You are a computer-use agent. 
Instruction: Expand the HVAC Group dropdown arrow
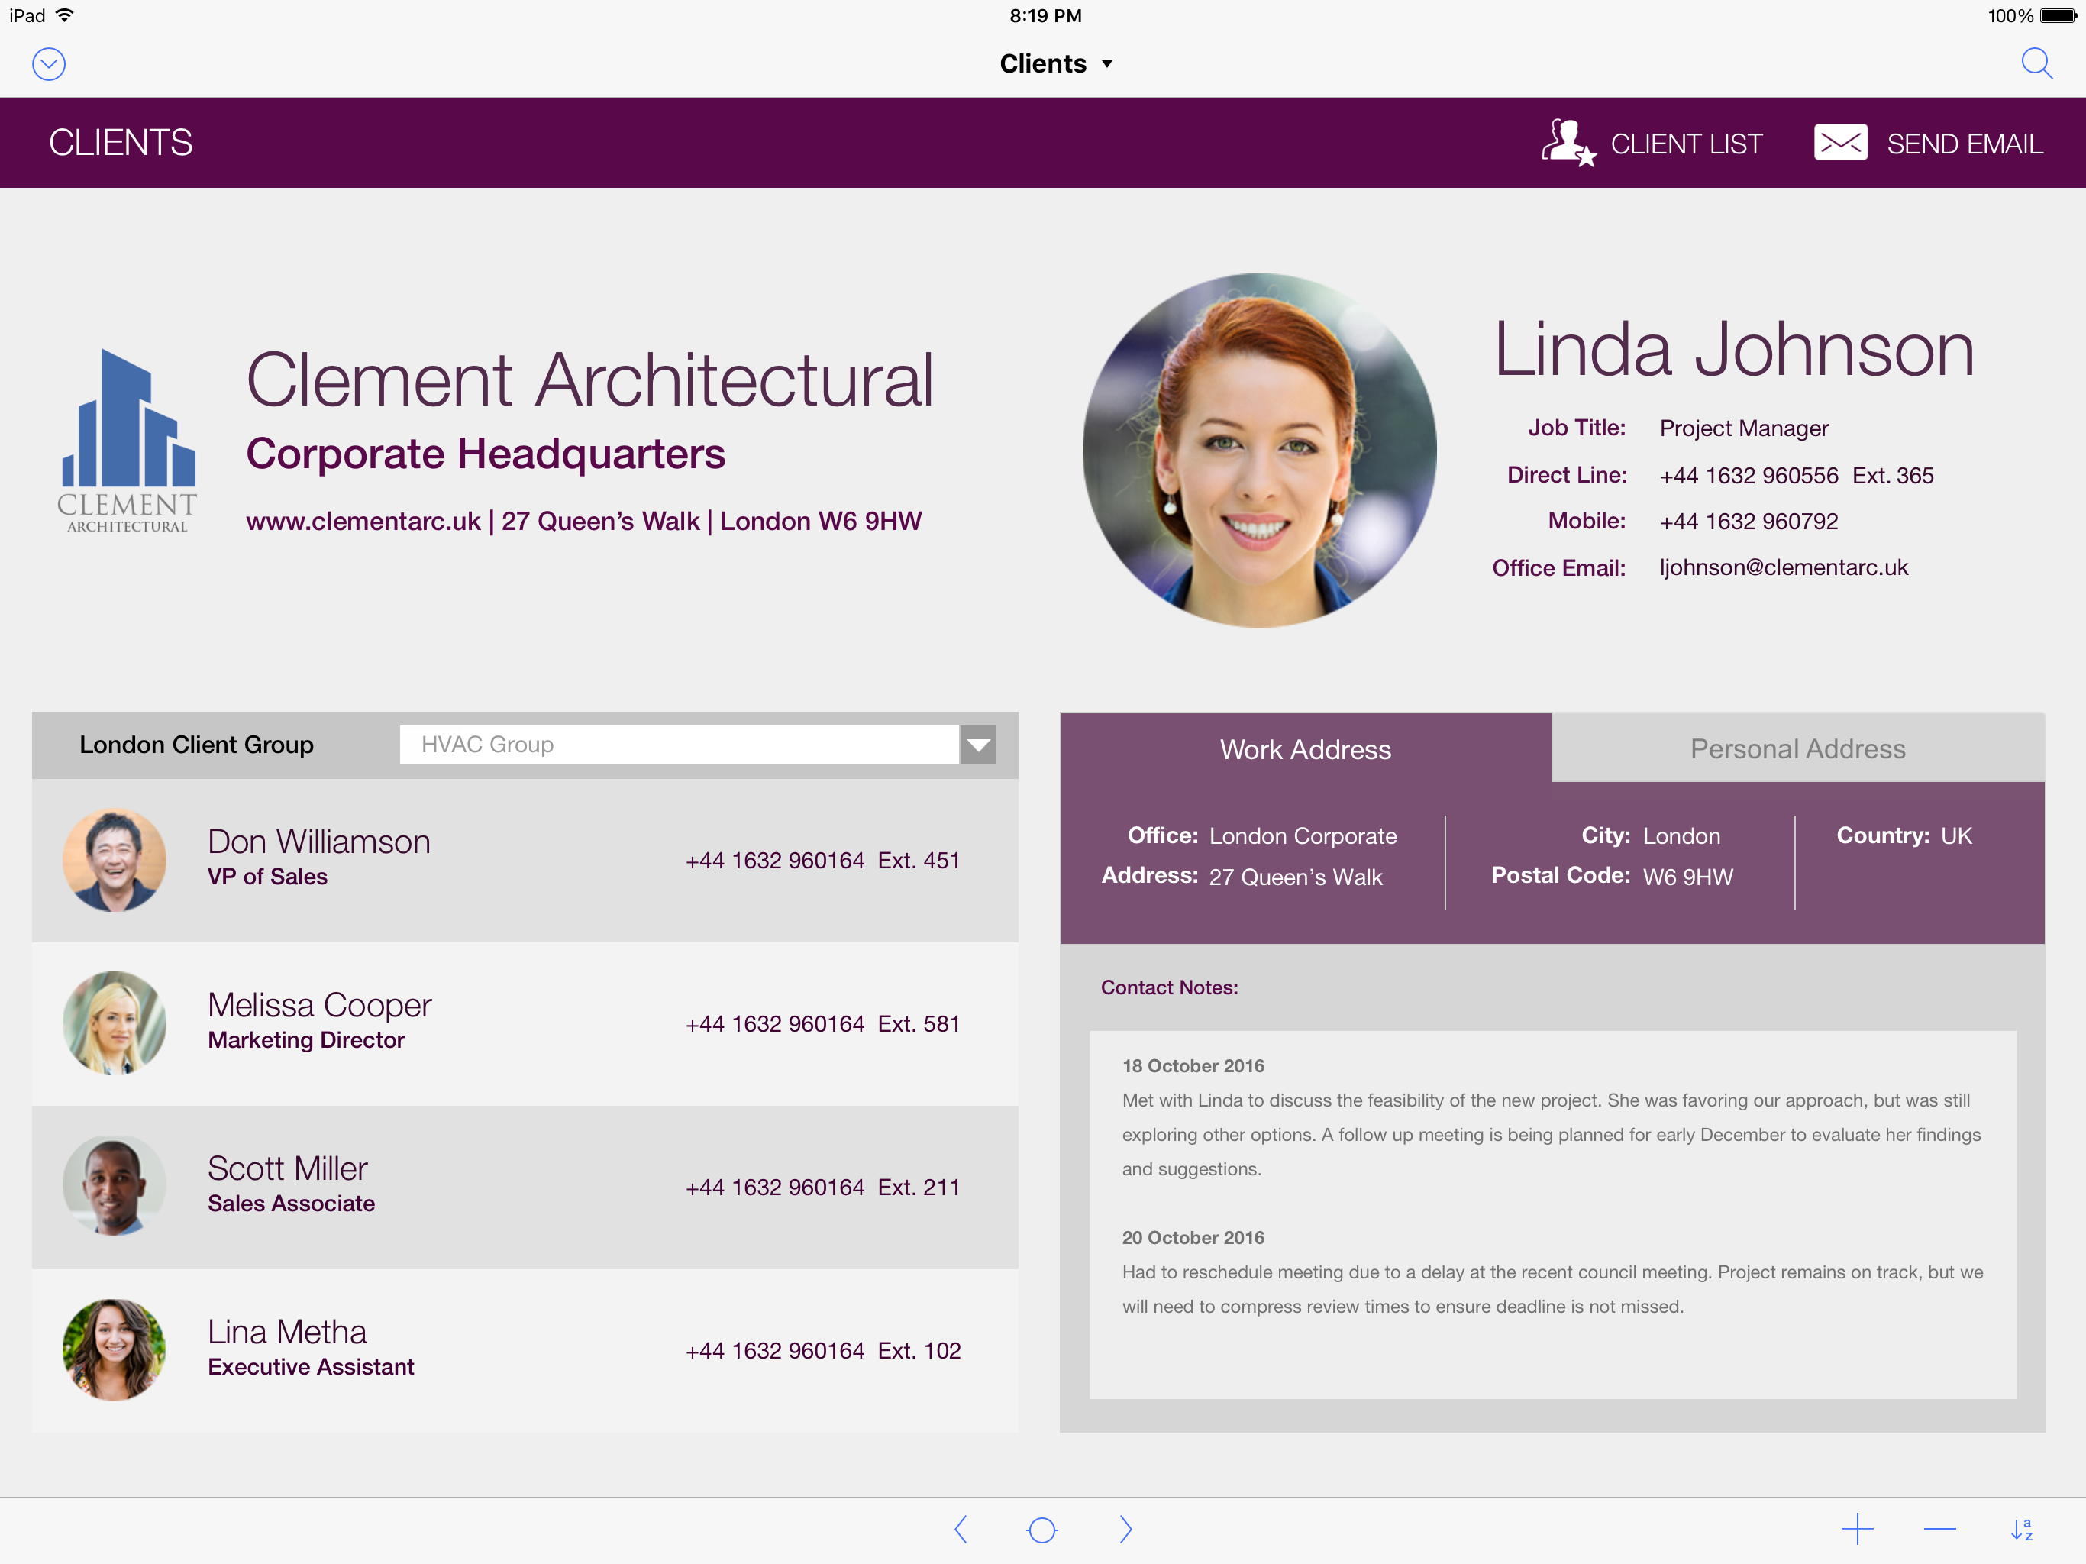(x=978, y=745)
